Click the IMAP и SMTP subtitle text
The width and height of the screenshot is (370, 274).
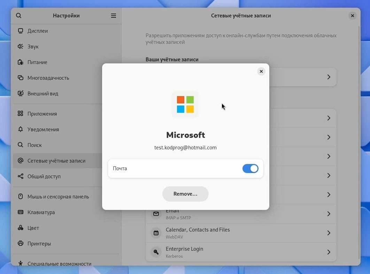[x=178, y=218]
